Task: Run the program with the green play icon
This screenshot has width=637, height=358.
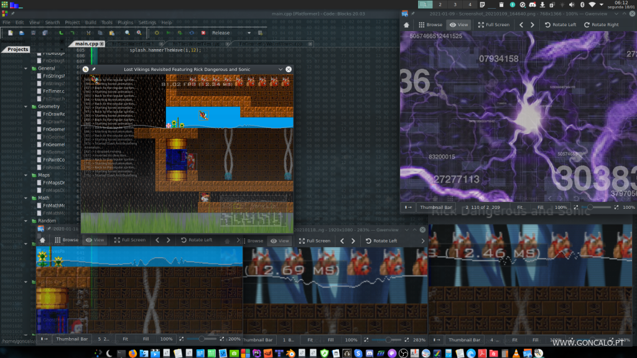Action: click(169, 33)
